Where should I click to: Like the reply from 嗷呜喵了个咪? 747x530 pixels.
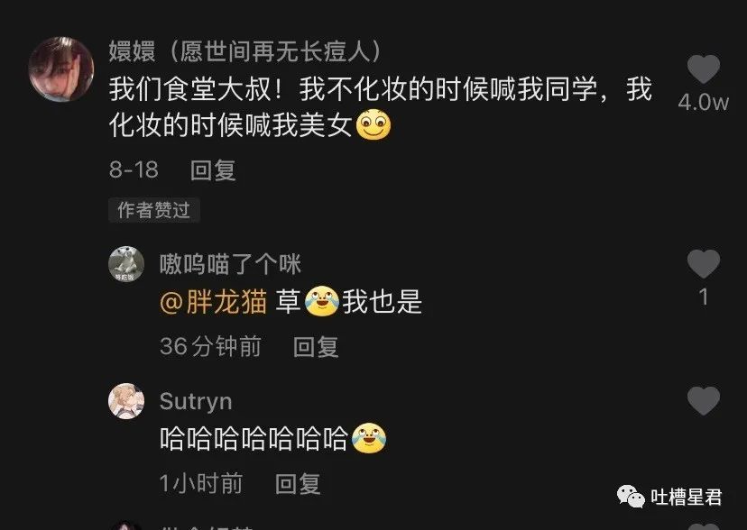(x=703, y=264)
